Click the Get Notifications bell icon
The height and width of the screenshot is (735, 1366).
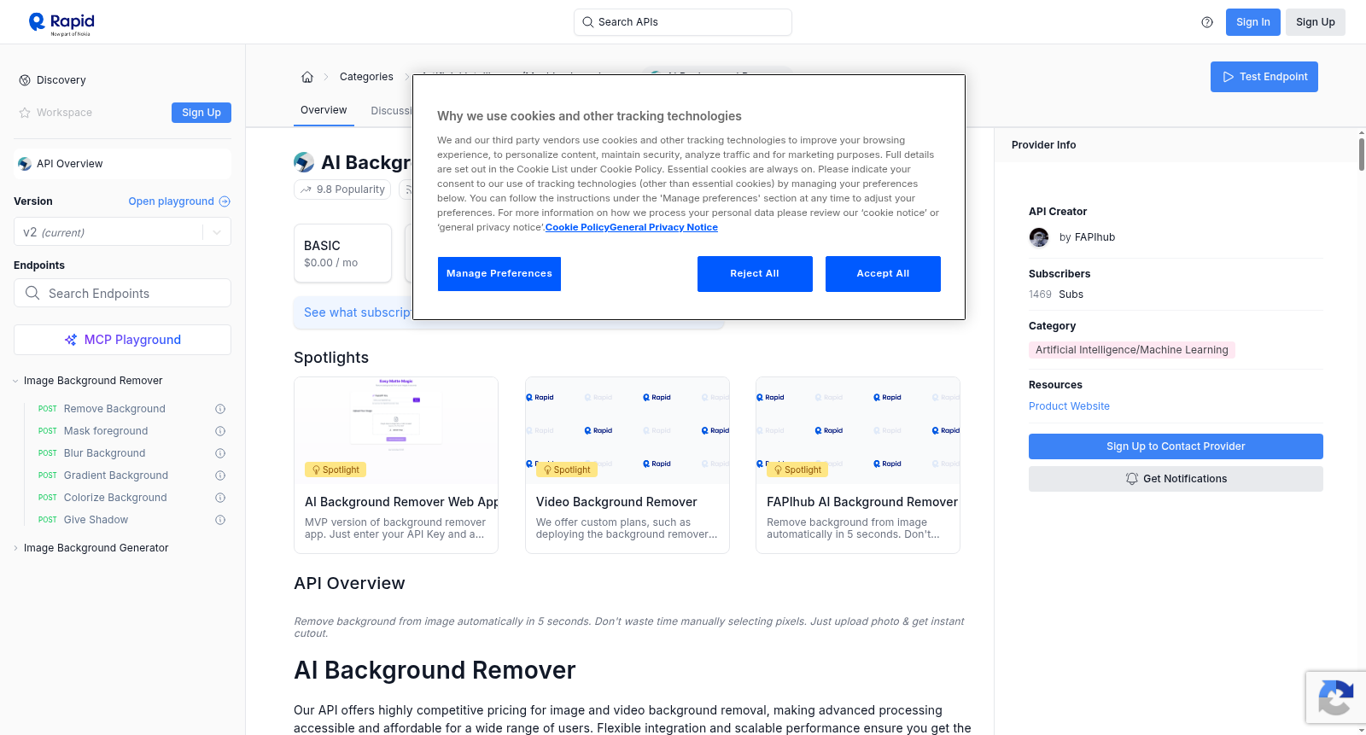pos(1132,479)
